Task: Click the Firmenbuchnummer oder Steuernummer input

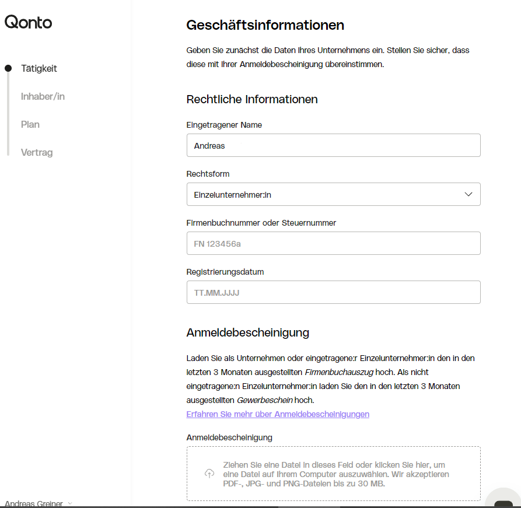Action: pos(334,244)
